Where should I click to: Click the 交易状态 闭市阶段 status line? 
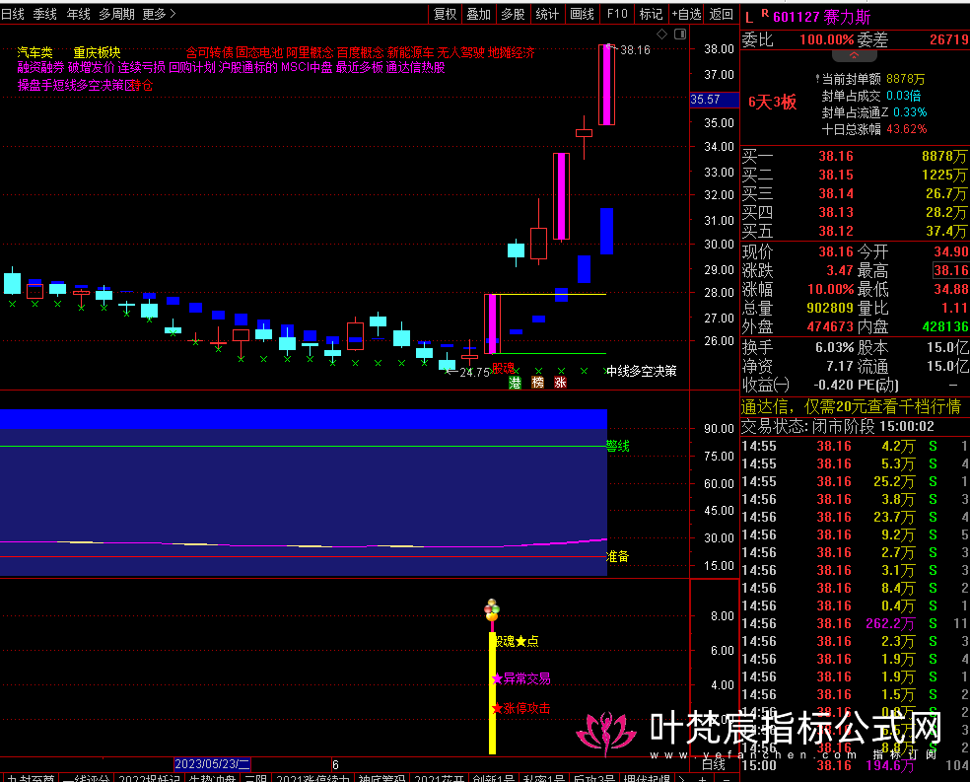[838, 426]
